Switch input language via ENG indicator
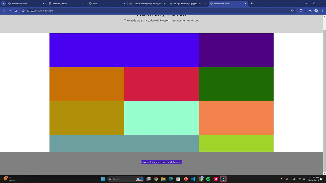326x183 pixels. point(293,179)
